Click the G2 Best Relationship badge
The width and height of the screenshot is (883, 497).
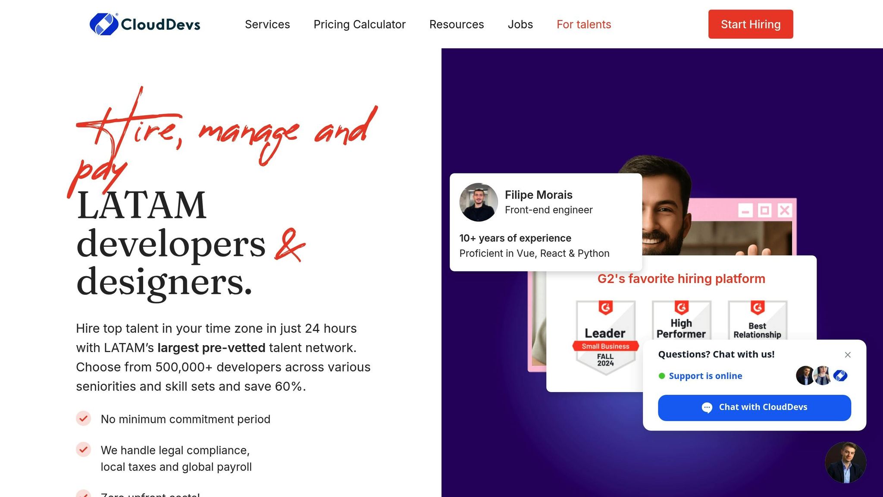(x=758, y=321)
